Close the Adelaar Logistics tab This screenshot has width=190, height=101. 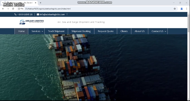pyautogui.click(x=36, y=3)
